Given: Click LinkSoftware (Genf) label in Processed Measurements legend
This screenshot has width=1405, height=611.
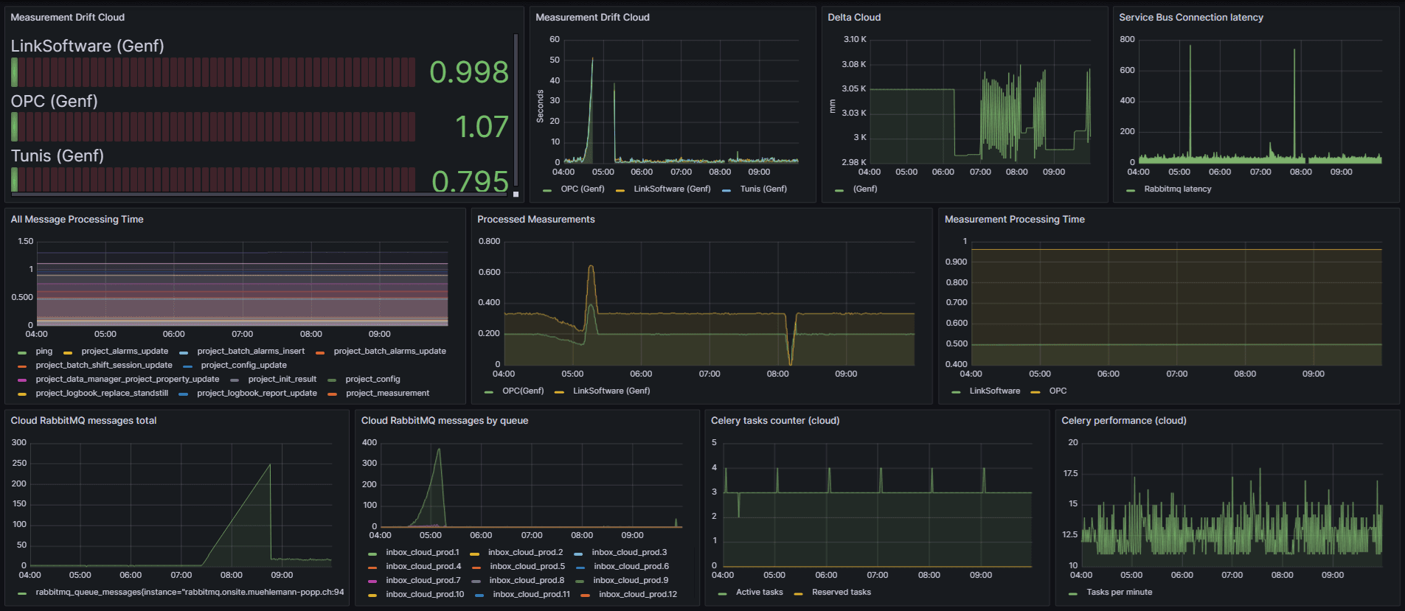Looking at the screenshot, I should [611, 391].
